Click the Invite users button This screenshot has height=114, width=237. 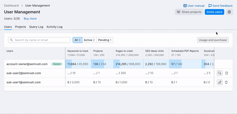[214, 12]
